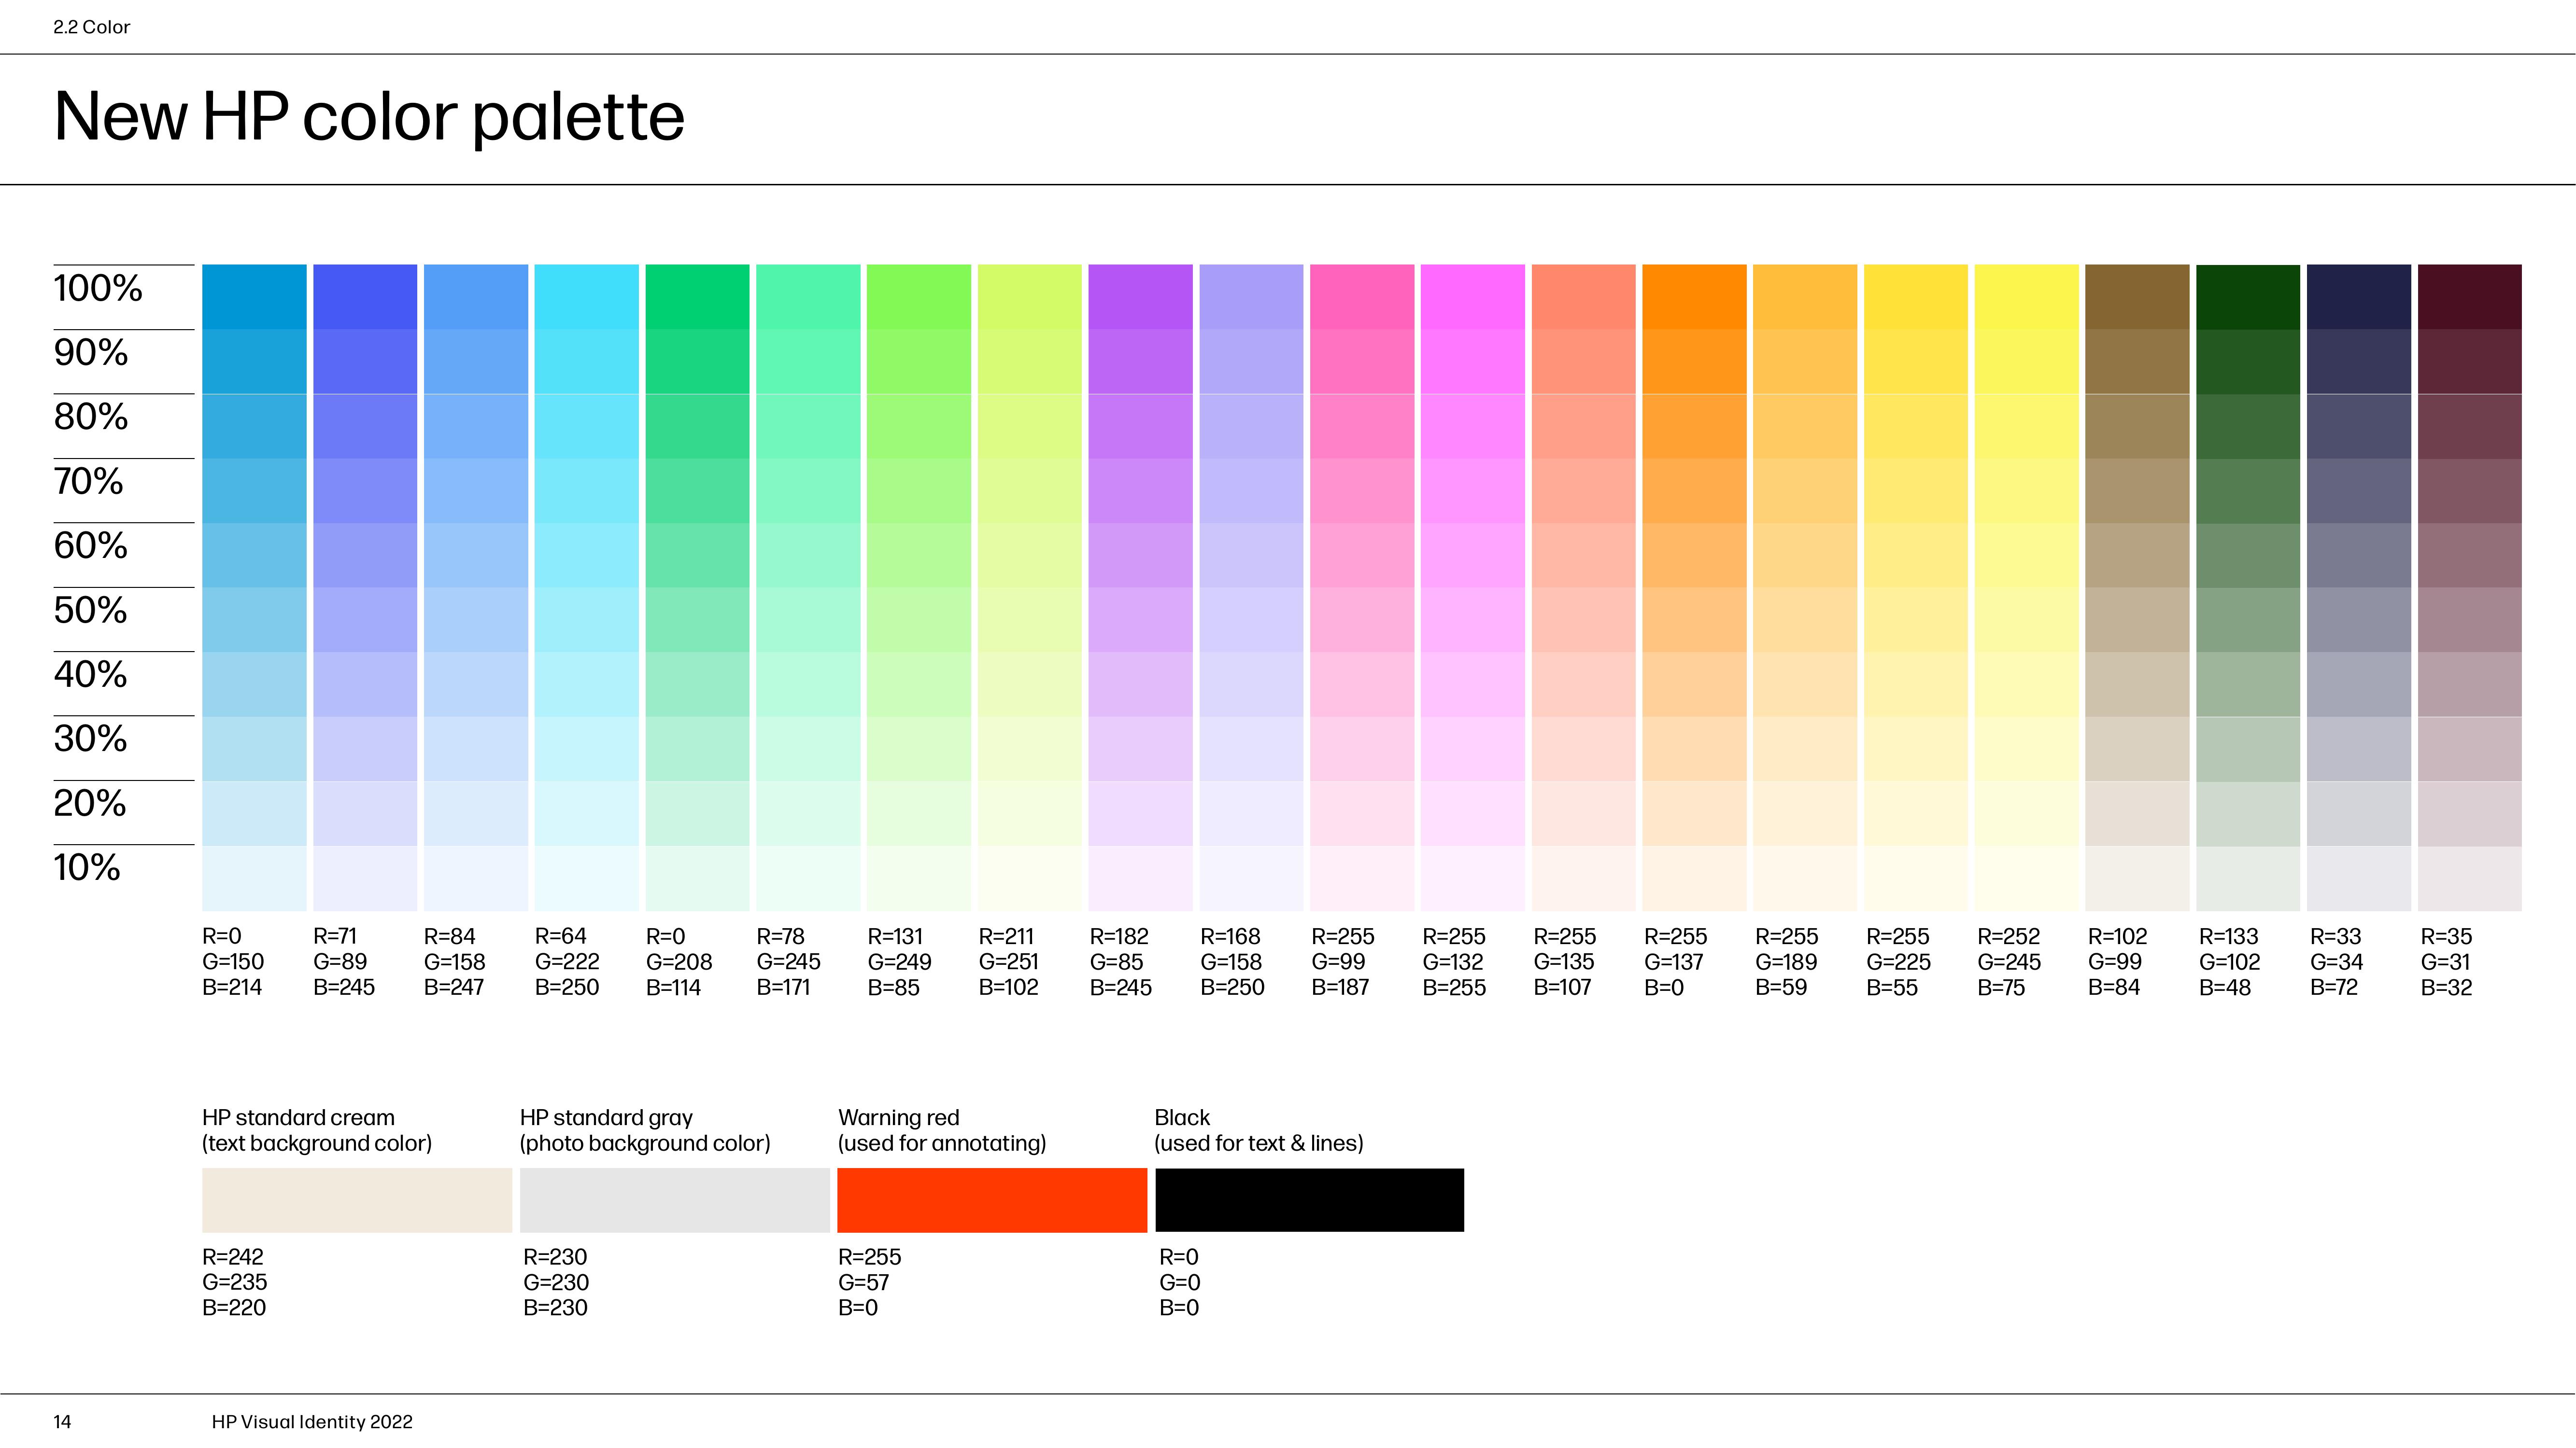Click the 'R=252' value under yellow column
Screen dimensions: 2576x1448
point(2008,936)
